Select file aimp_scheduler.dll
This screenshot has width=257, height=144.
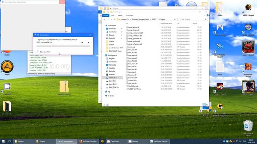[x=135, y=36]
